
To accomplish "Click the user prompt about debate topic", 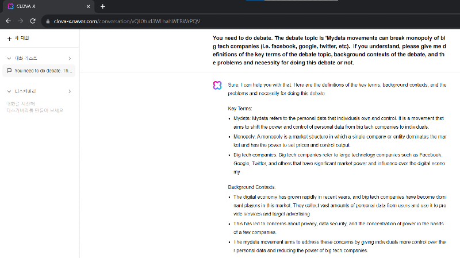I will pyautogui.click(x=329, y=50).
